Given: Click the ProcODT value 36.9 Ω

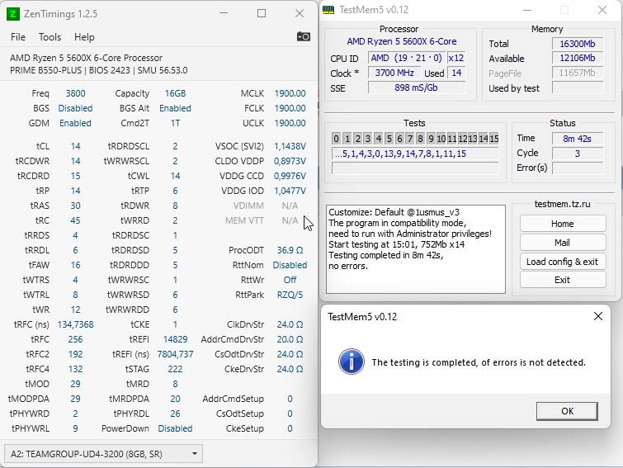Looking at the screenshot, I should coord(290,250).
